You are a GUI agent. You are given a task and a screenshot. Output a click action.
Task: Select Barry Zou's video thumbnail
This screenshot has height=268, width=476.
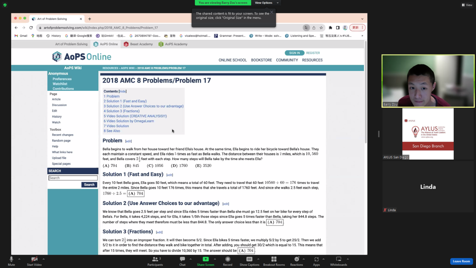(428, 81)
